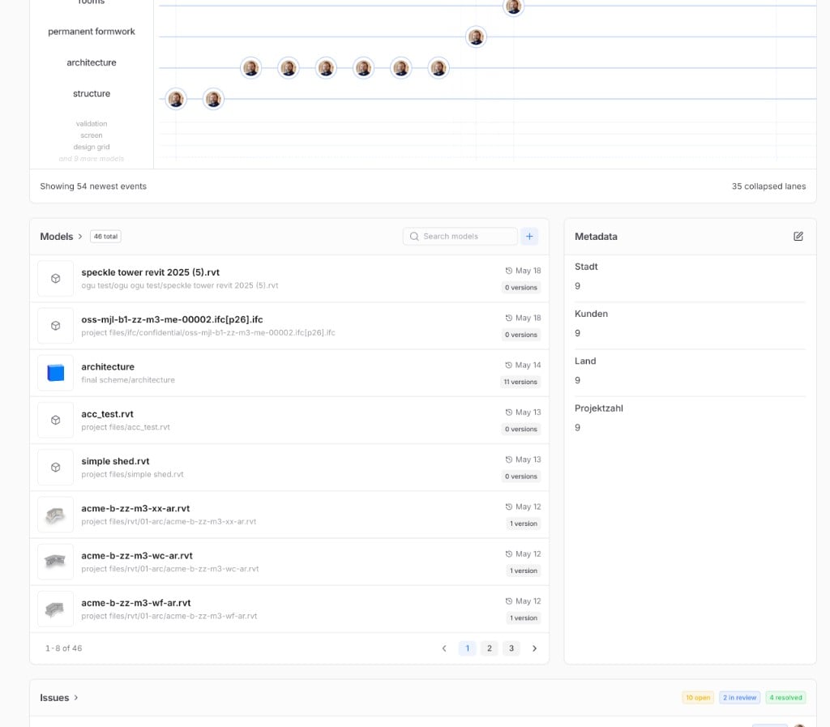
Task: Open speckle tower revit 2025 (5).rvt model
Action: 150,272
